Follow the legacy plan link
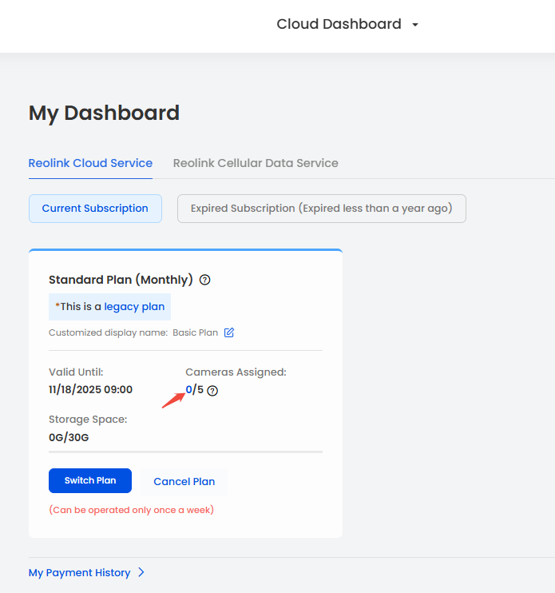 click(134, 306)
